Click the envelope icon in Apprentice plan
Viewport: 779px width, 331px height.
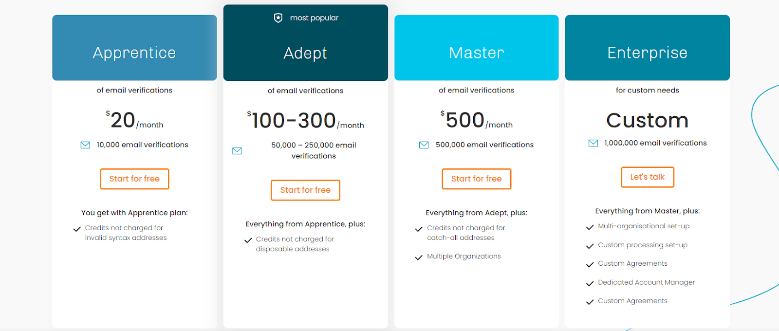point(85,145)
